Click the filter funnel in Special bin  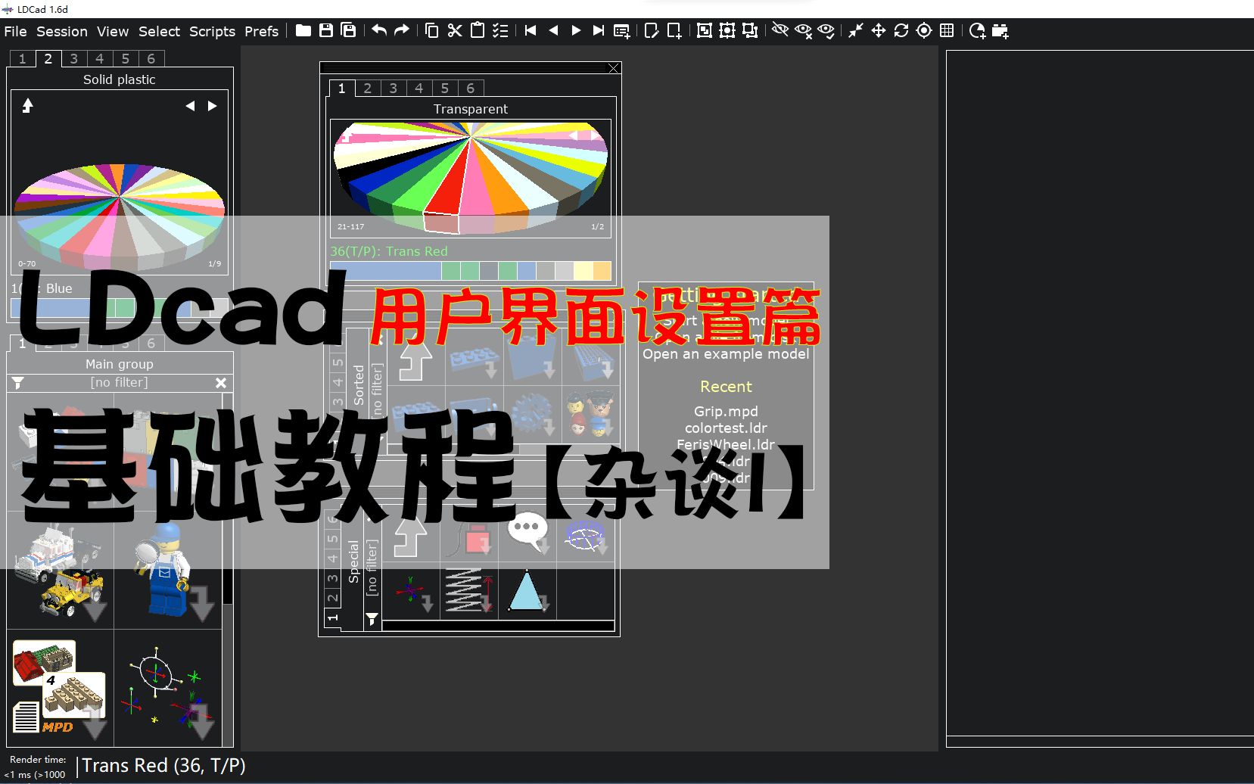coord(372,620)
